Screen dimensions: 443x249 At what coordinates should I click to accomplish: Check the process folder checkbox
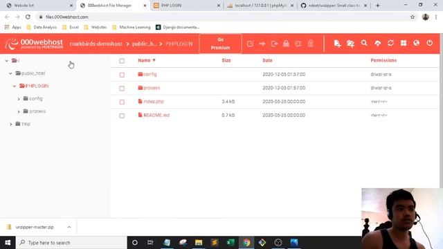pos(122,89)
